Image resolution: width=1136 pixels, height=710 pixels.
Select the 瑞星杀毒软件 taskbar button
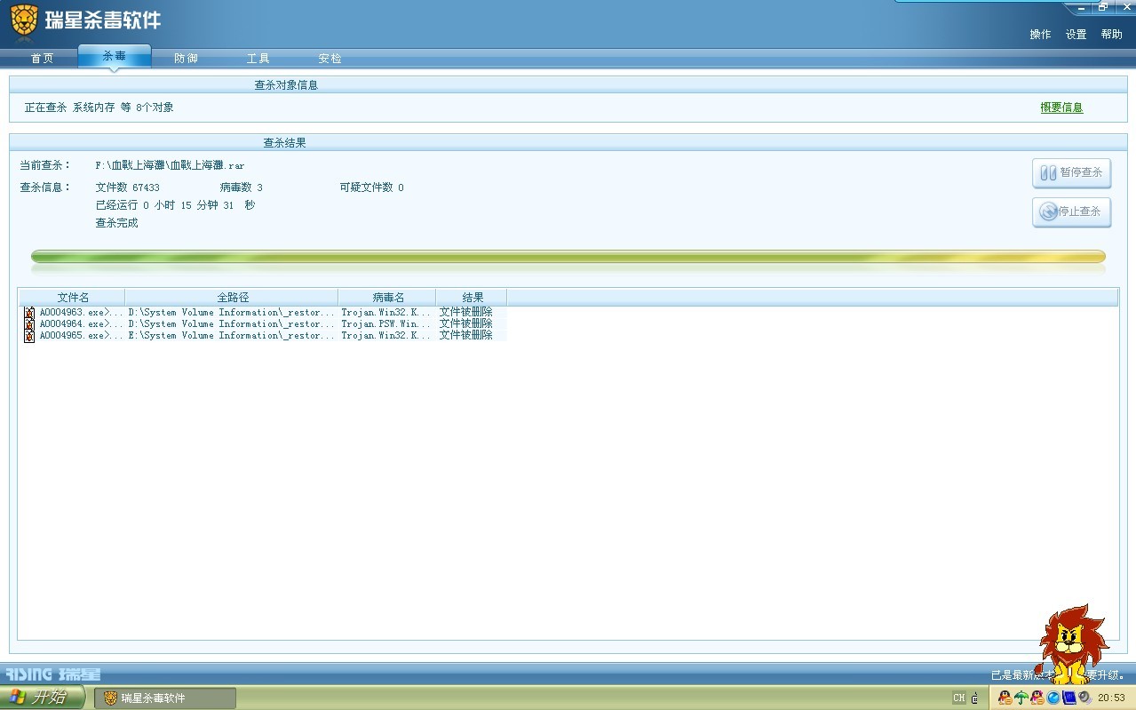click(x=165, y=698)
